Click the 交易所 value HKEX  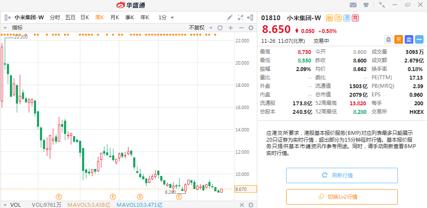click(x=417, y=112)
